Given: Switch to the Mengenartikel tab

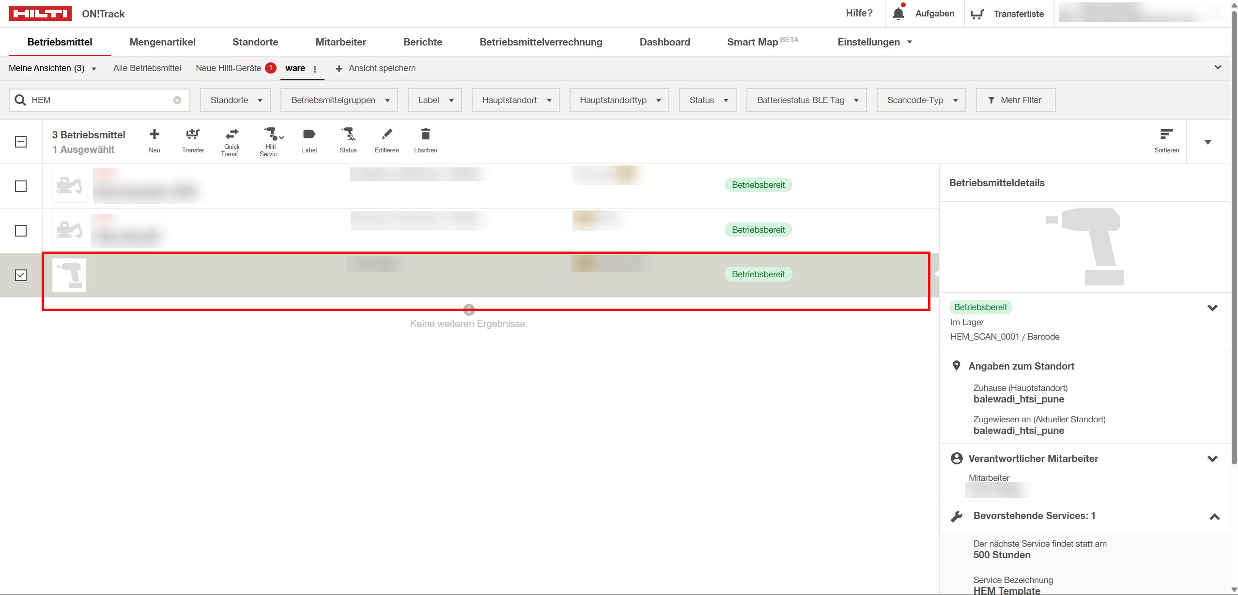Looking at the screenshot, I should pos(162,42).
